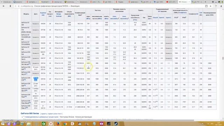Open the 'OpenGL' header link
The width and height of the screenshot is (224, 126).
point(162,17)
